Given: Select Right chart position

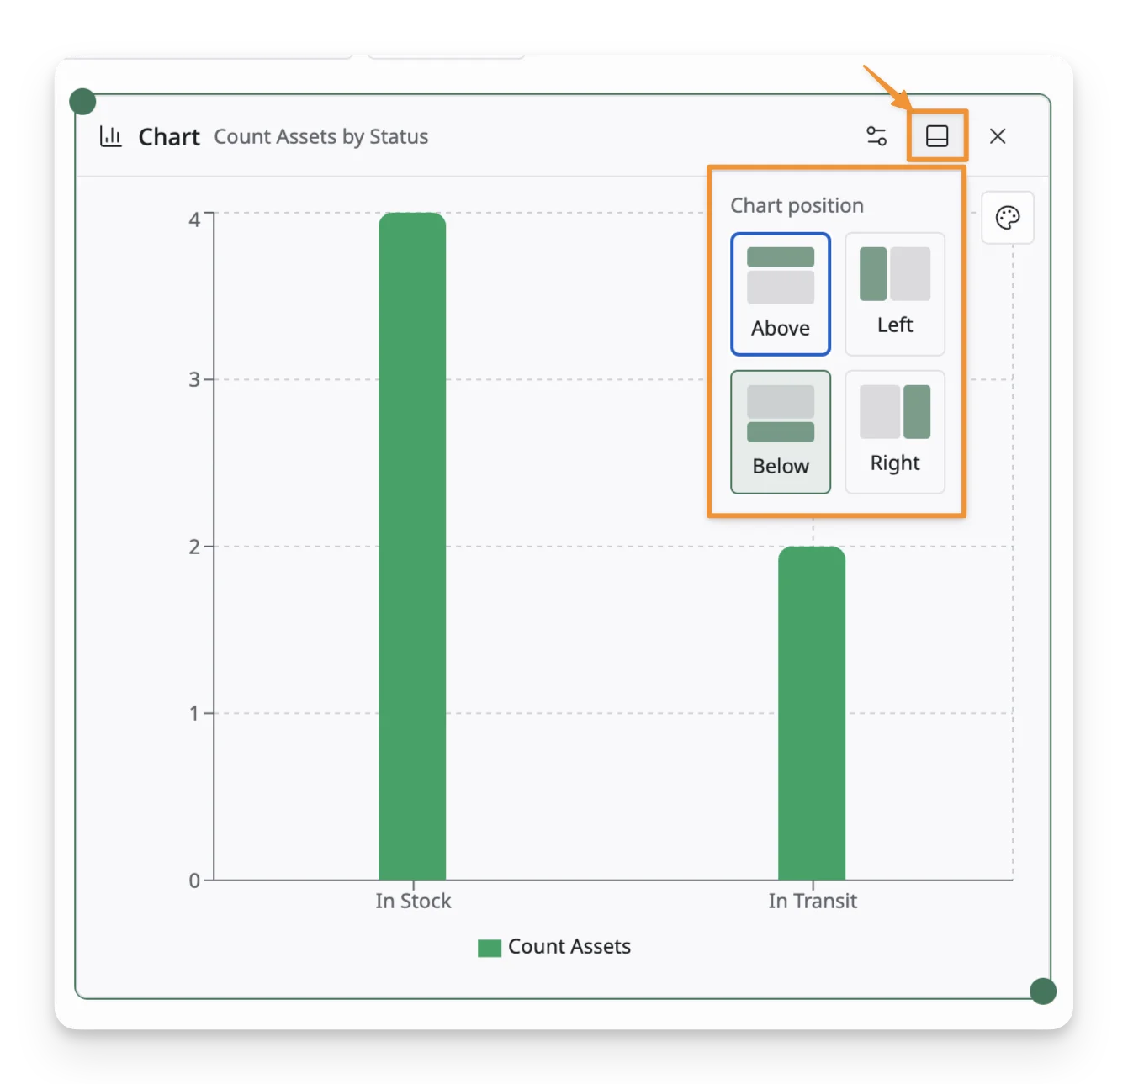Looking at the screenshot, I should [x=895, y=432].
